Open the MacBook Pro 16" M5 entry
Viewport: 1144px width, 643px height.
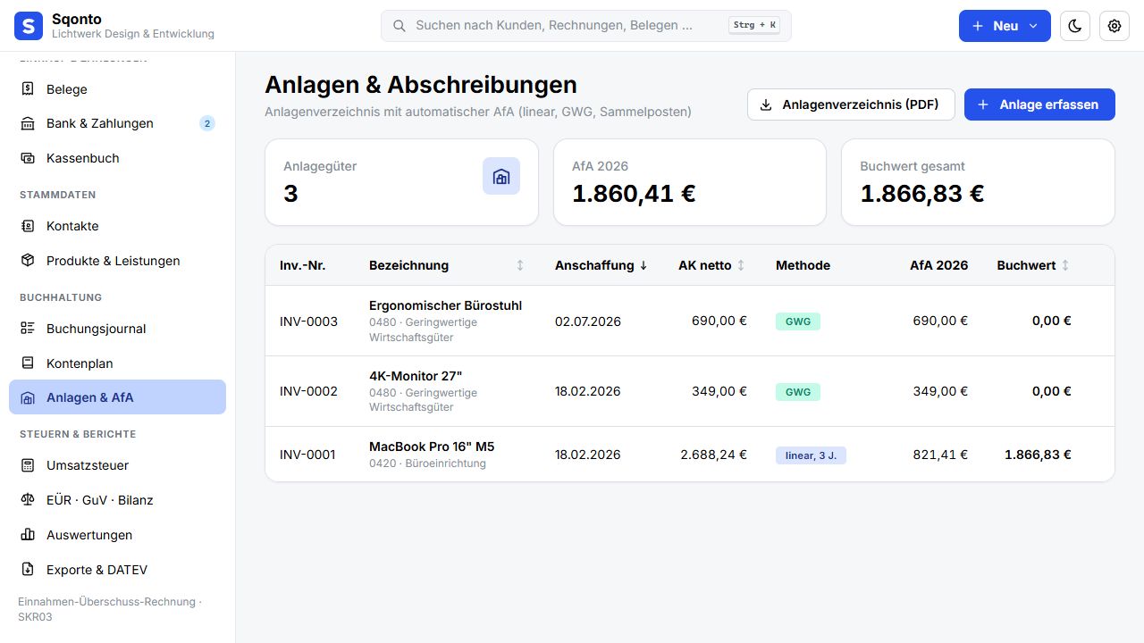pyautogui.click(x=432, y=447)
